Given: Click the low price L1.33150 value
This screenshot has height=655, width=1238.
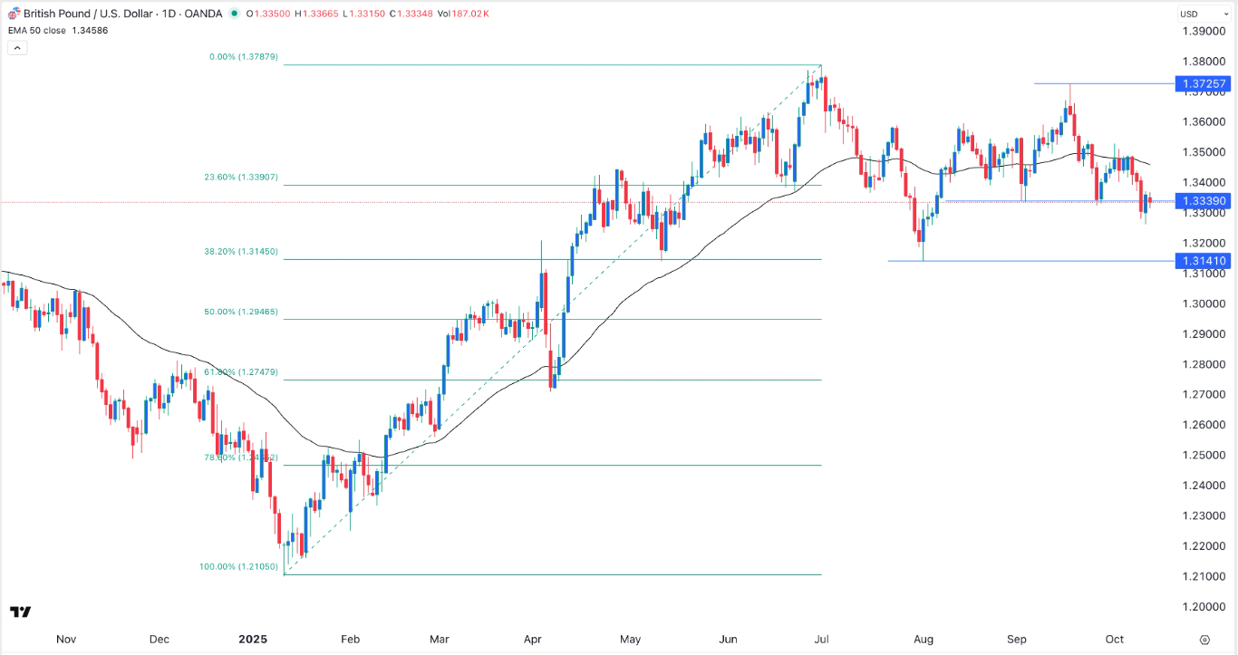Looking at the screenshot, I should [363, 14].
